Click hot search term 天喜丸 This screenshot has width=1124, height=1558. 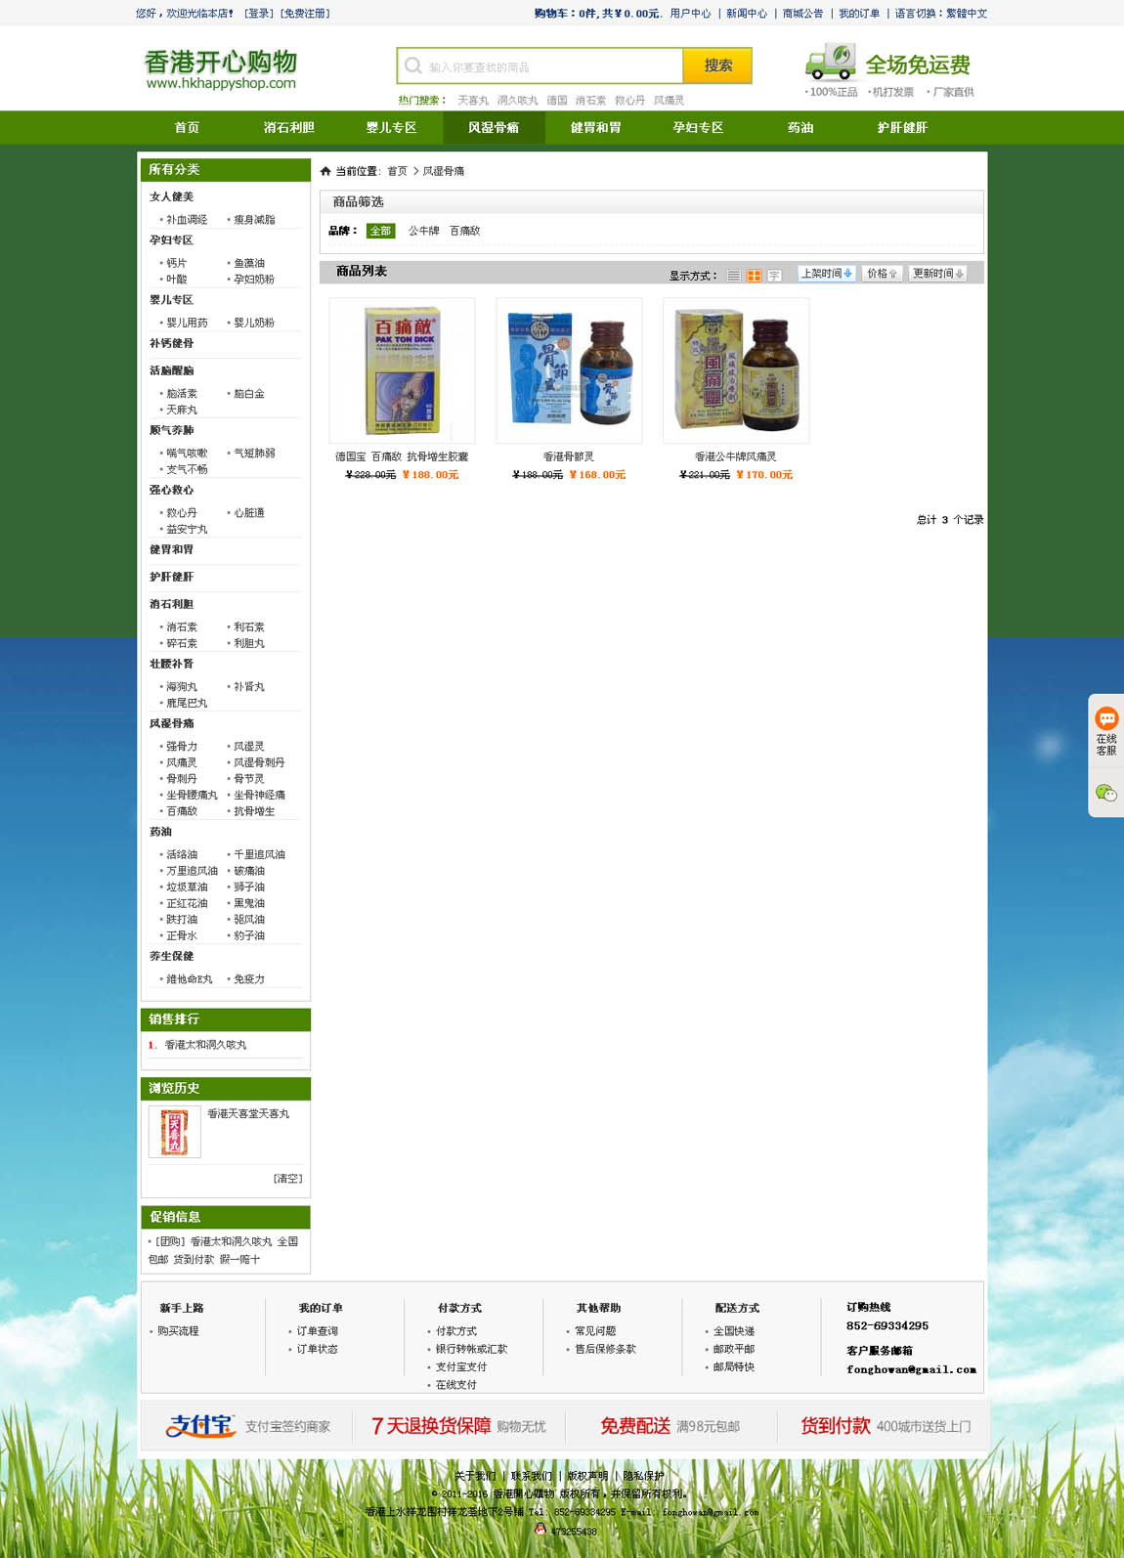point(473,101)
